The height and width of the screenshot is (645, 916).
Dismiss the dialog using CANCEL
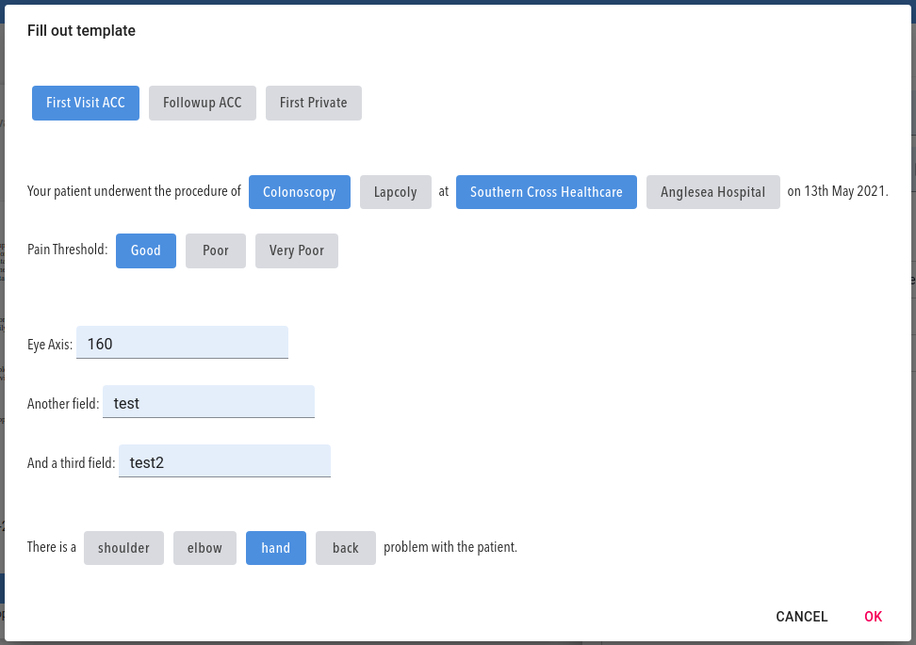801,617
